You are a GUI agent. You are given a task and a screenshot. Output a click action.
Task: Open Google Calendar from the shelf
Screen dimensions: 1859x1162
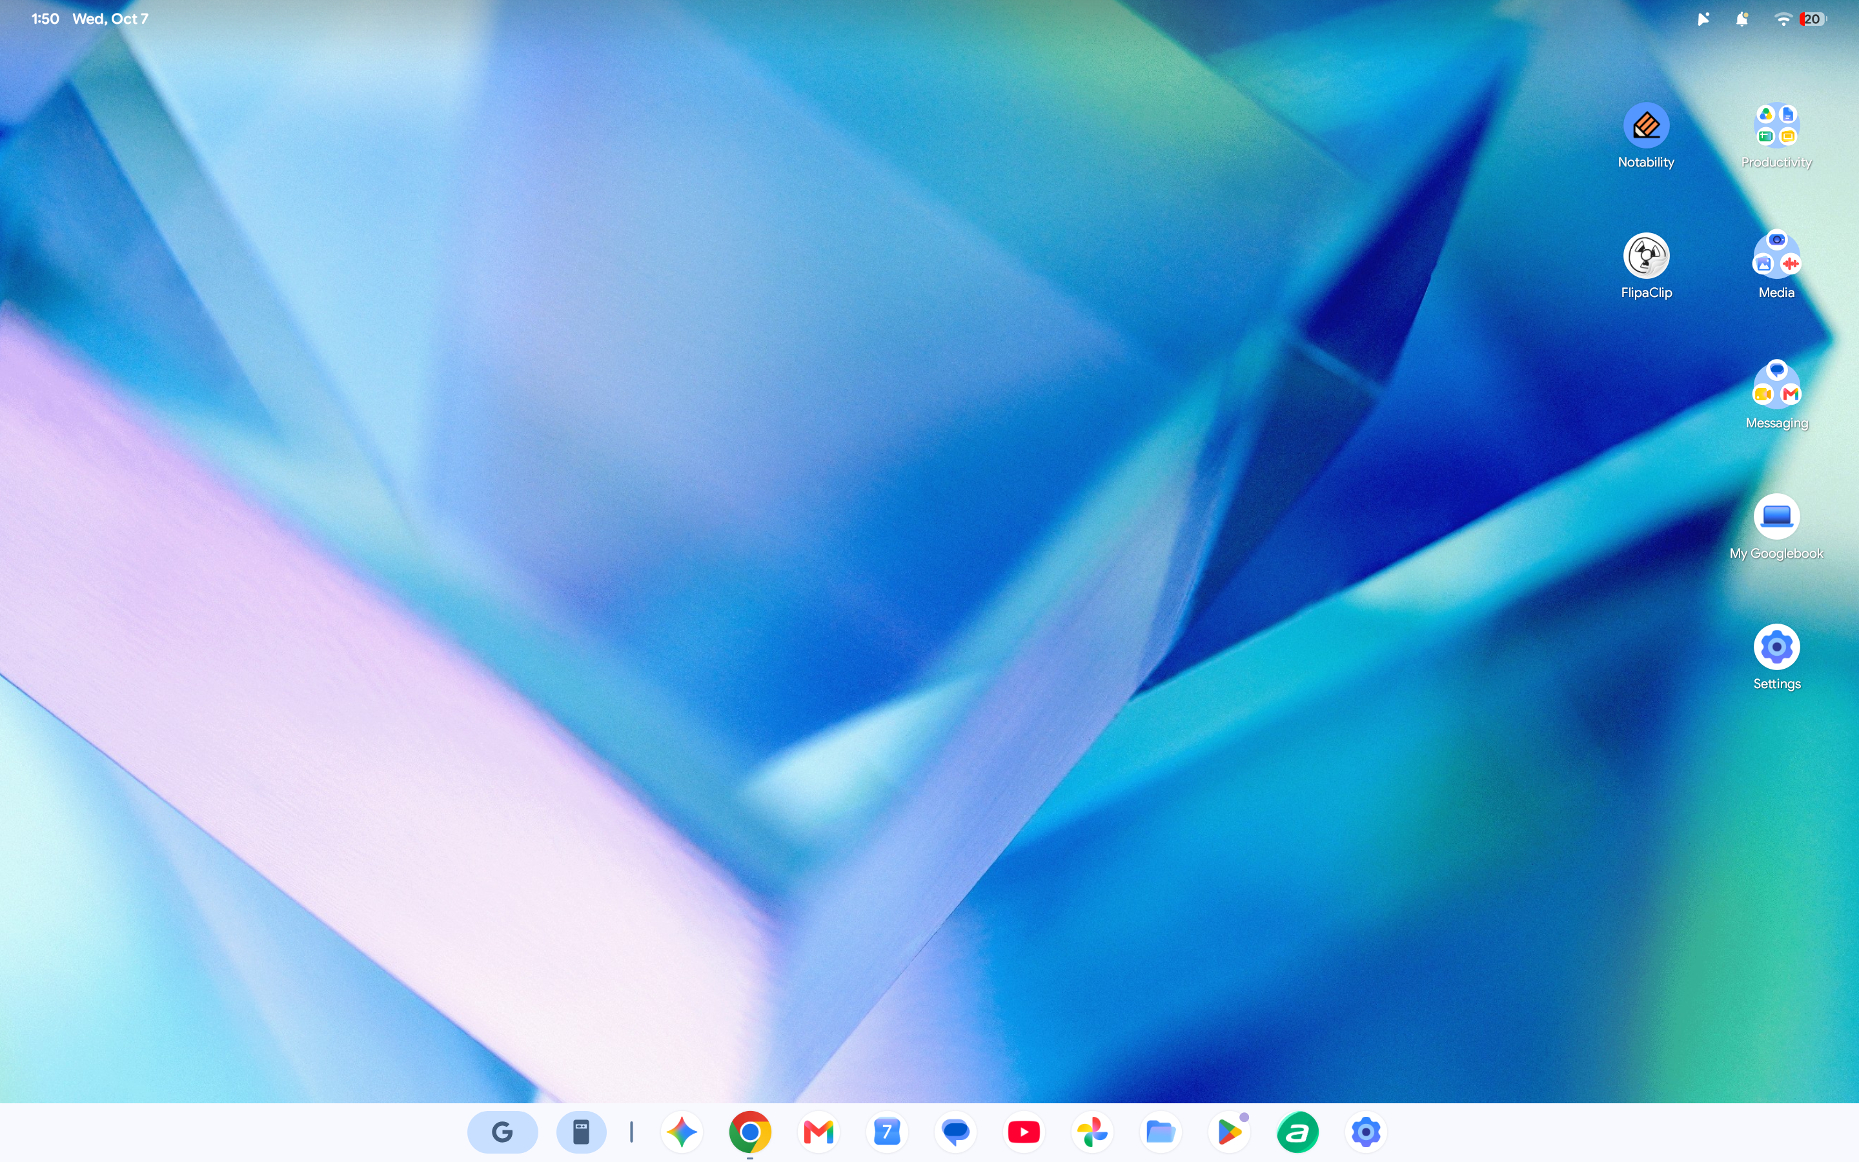tap(886, 1132)
